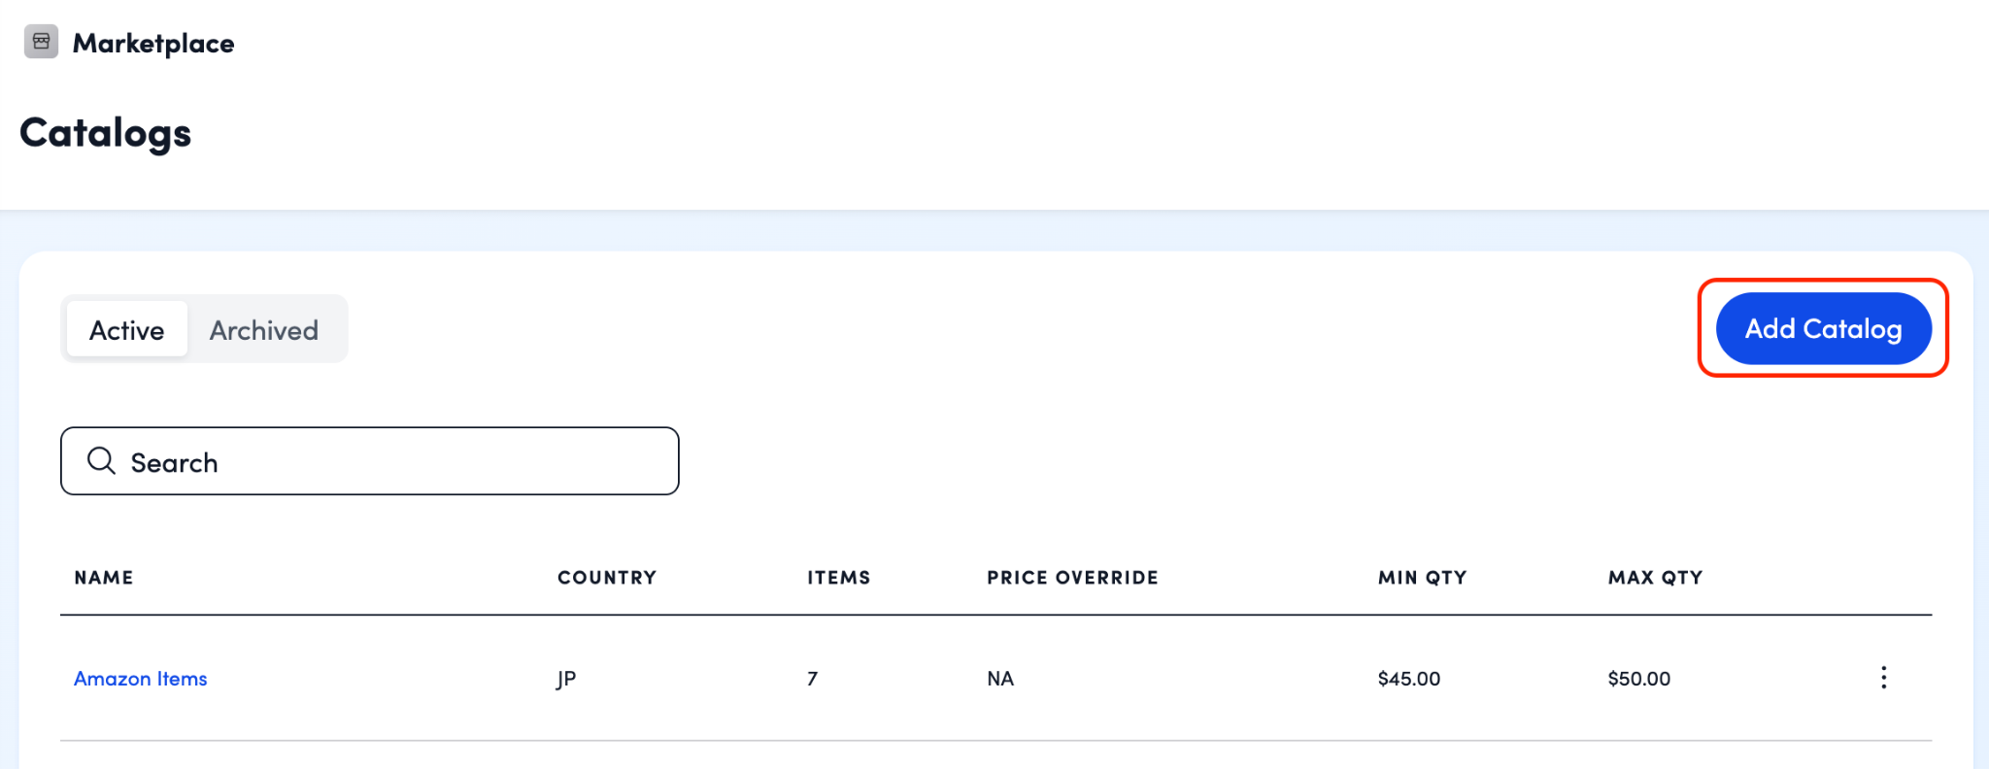Sort by the NAME column header
Image resolution: width=1989 pixels, height=769 pixels.
click(x=104, y=578)
